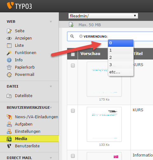Click the upload file icon near Max. 50 MB

[71, 25]
